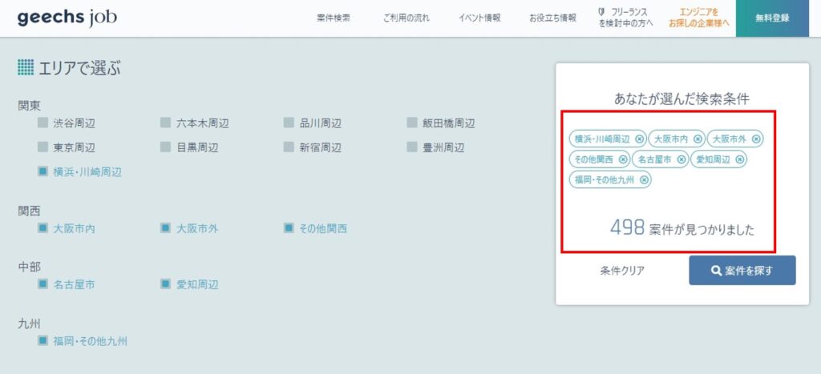
Task: Uncheck the 大阪市外 checkbox
Action: coord(165,228)
